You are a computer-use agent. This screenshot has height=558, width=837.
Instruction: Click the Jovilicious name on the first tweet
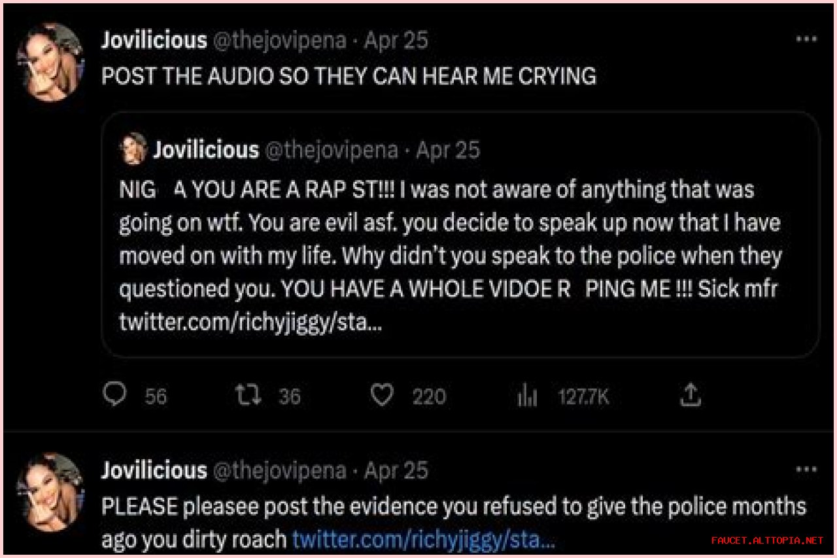154,41
